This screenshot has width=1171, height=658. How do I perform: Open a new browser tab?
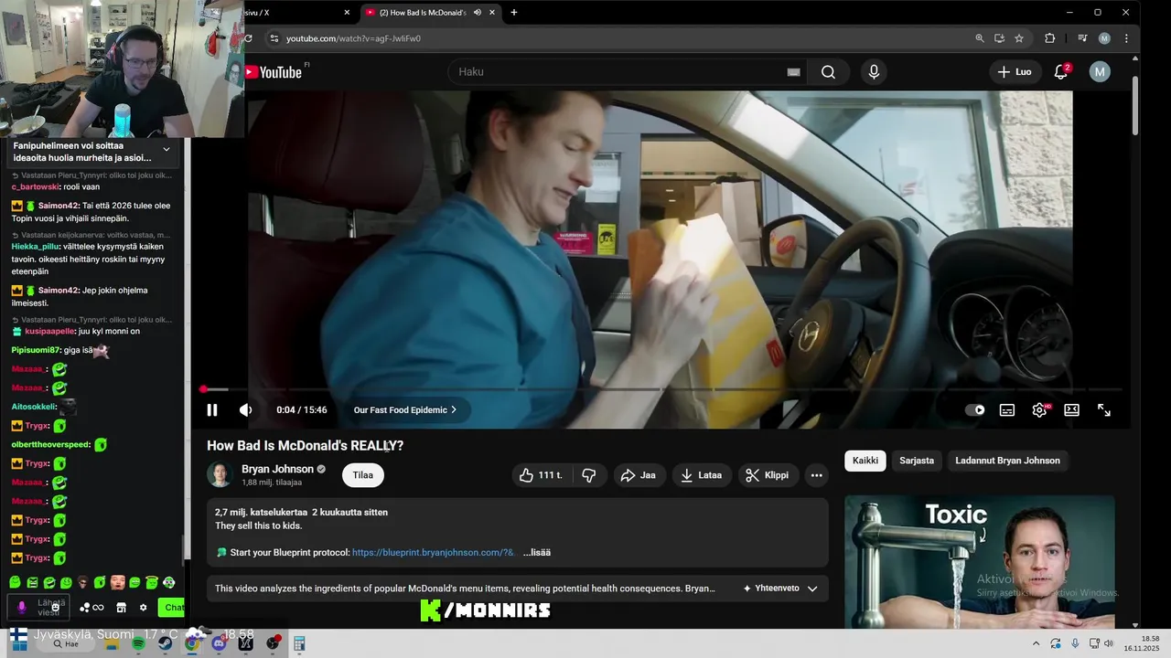point(514,13)
